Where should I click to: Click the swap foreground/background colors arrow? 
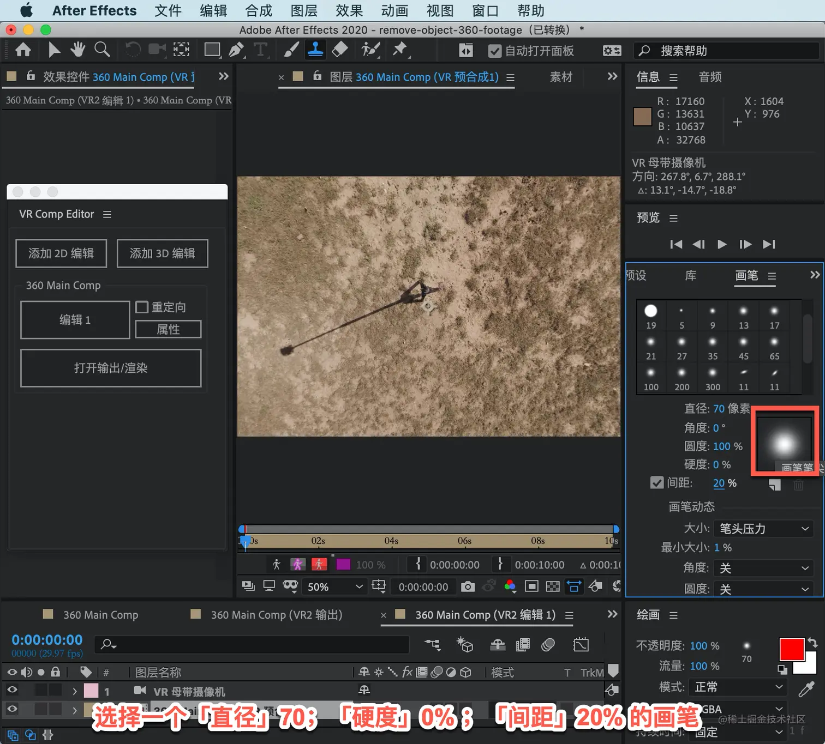812,643
